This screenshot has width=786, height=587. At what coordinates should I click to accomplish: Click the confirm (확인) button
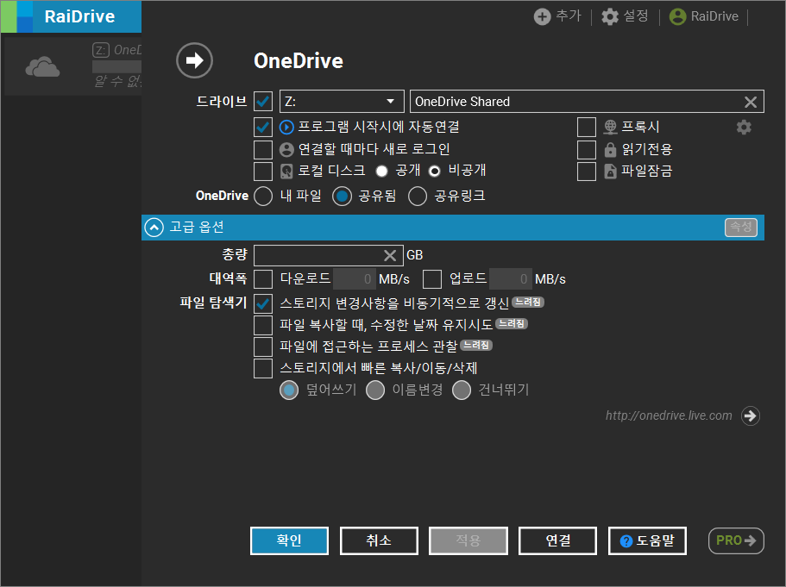point(289,541)
